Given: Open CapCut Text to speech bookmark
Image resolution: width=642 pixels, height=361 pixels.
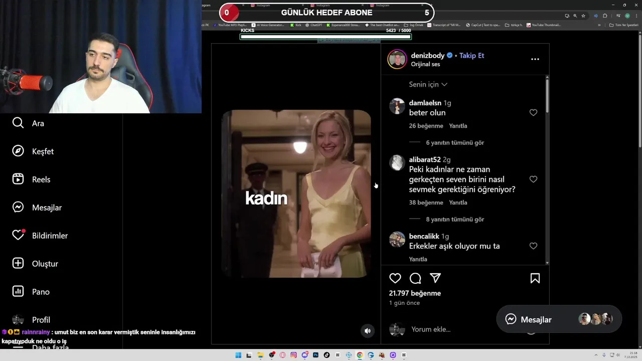Looking at the screenshot, I should [x=483, y=25].
